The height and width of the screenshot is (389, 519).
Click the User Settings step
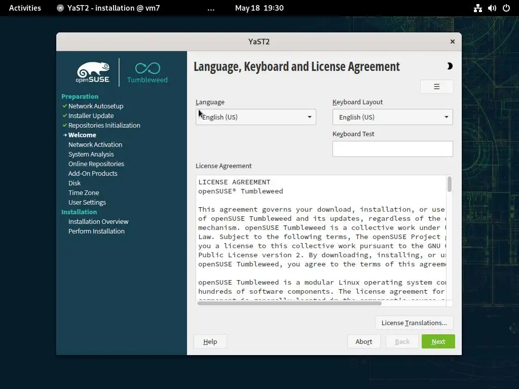point(87,202)
